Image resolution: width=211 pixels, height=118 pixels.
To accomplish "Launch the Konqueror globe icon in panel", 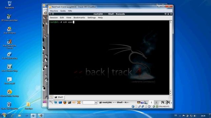I will (x=56, y=103).
